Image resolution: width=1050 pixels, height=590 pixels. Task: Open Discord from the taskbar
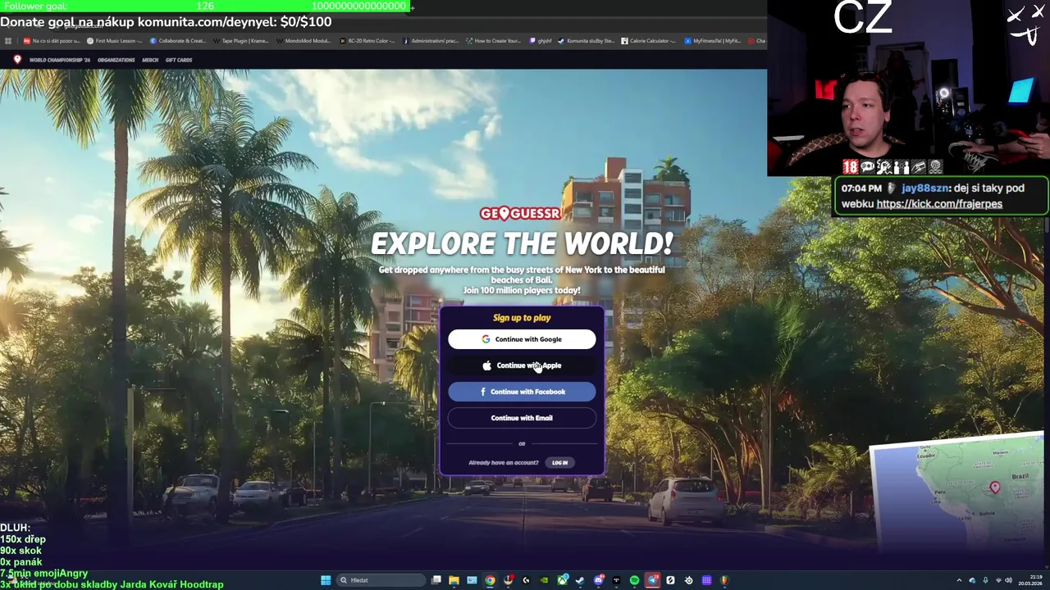(x=599, y=580)
